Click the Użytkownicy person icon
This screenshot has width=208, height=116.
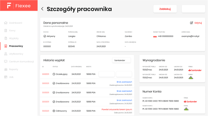6,54
